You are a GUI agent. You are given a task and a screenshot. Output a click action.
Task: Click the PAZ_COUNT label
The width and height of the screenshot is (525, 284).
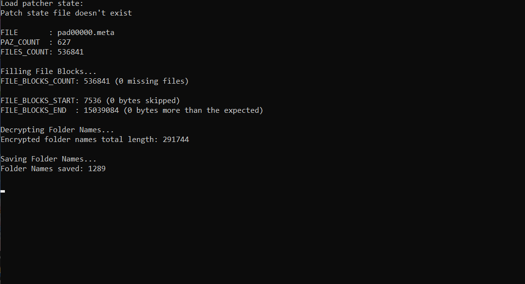click(20, 42)
